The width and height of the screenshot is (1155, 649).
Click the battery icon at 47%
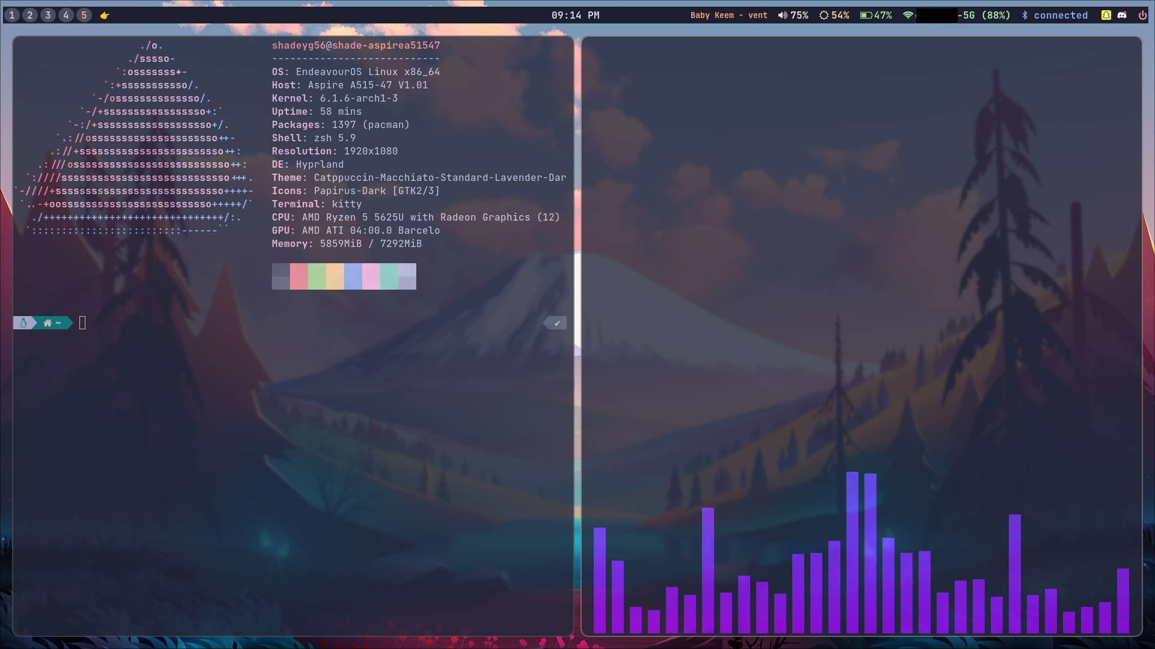(x=866, y=15)
